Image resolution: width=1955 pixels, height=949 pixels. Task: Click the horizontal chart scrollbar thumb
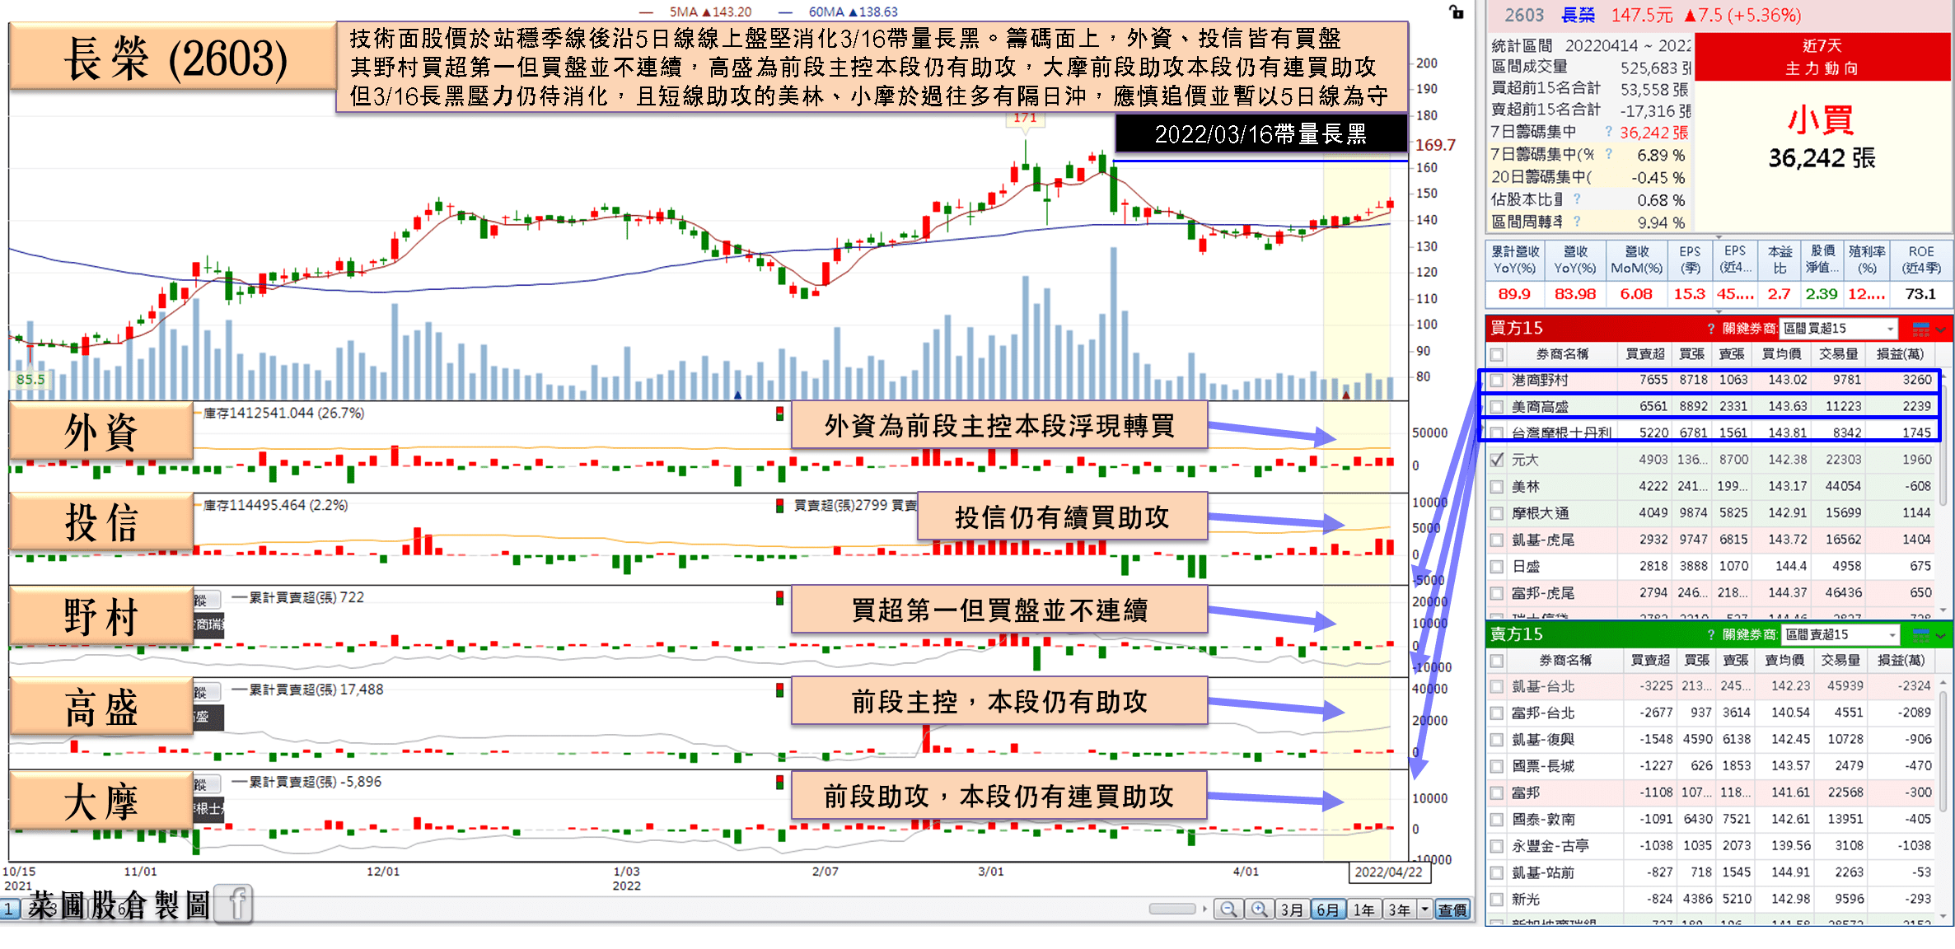tap(1172, 909)
